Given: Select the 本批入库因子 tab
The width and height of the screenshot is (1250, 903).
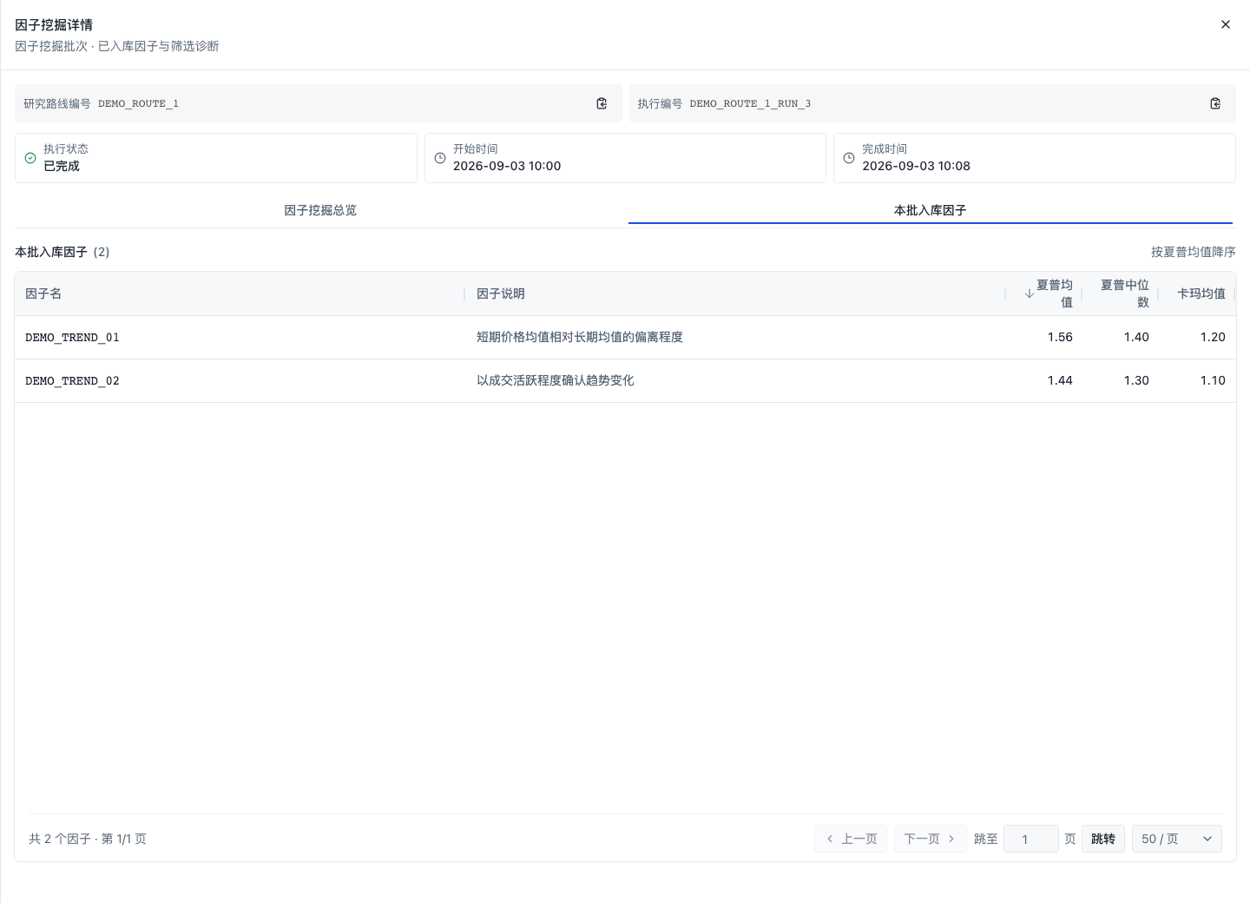Looking at the screenshot, I should click(x=931, y=210).
